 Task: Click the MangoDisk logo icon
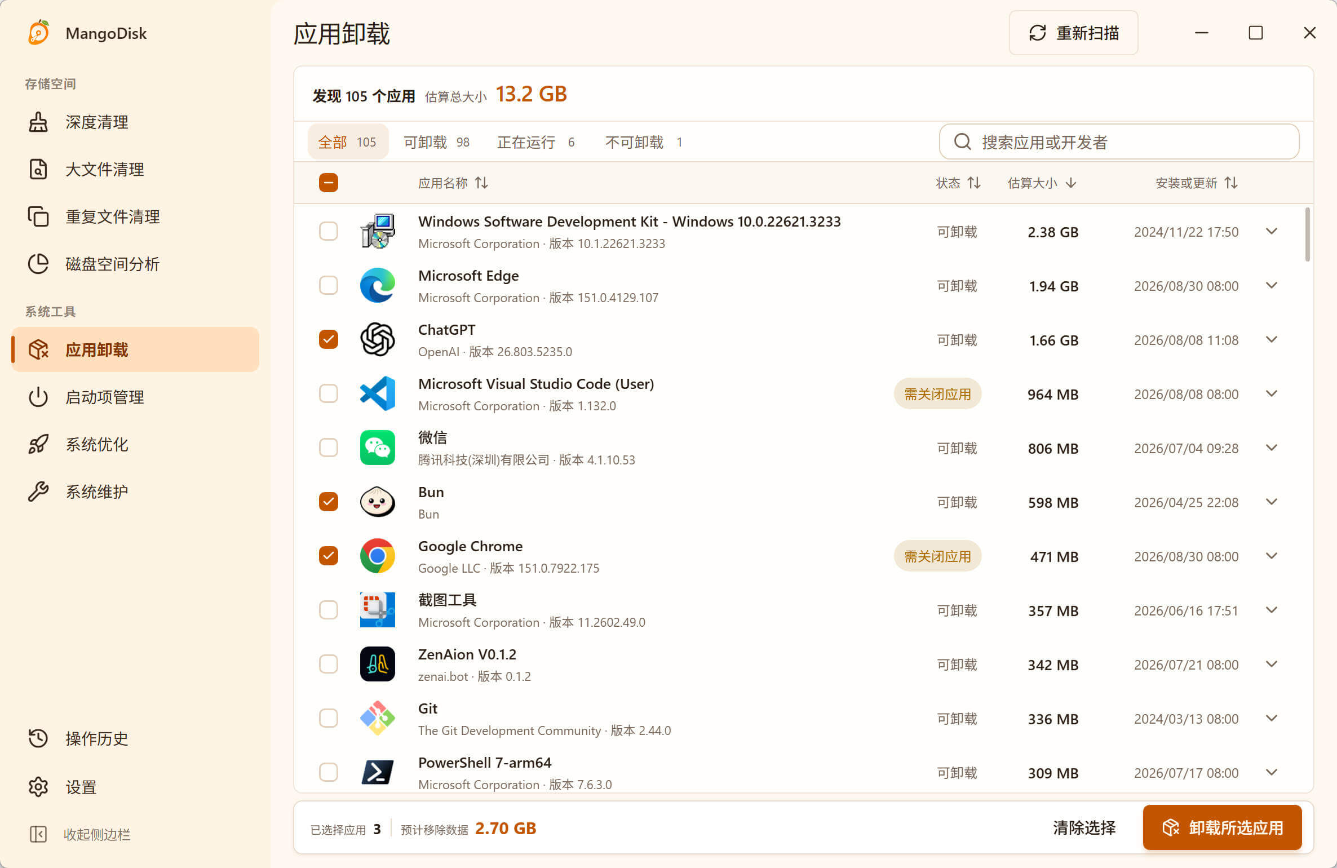point(39,33)
